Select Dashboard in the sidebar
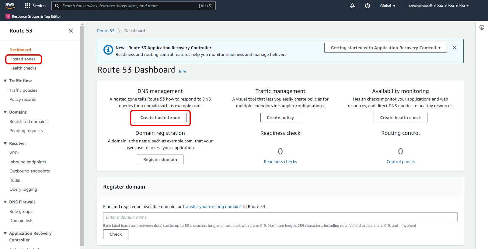The width and height of the screenshot is (488, 249). [x=20, y=50]
